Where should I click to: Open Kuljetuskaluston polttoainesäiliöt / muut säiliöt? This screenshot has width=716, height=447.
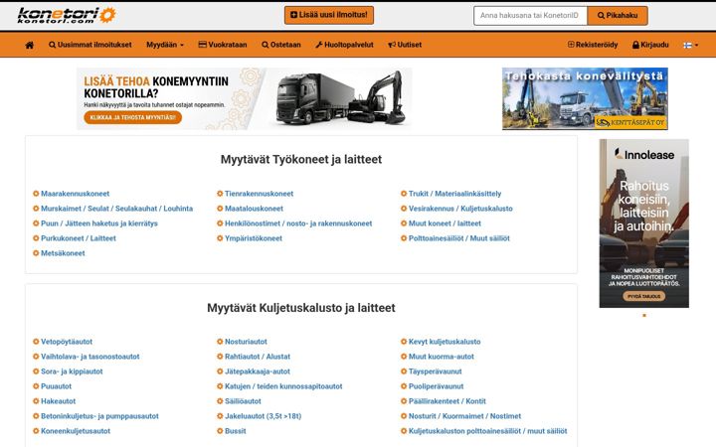click(x=487, y=431)
